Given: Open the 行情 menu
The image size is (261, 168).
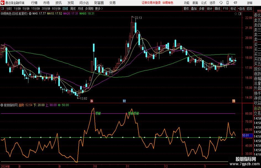Looking at the screenshot, I should 34,3.
